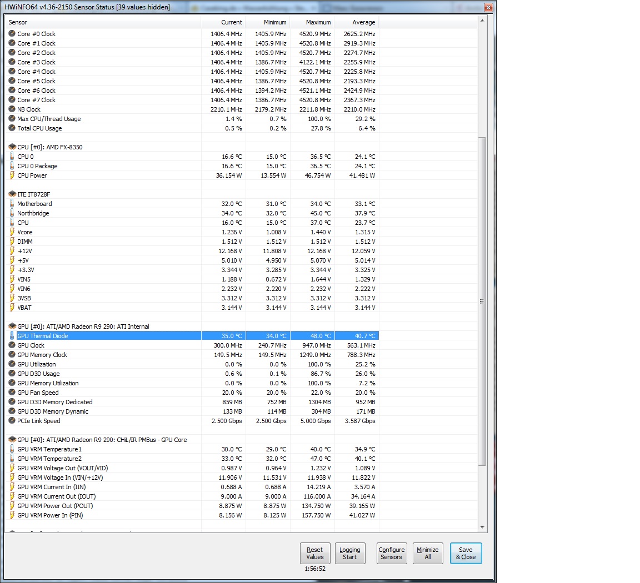
Task: Select the 3VSB row
Action: (192, 298)
